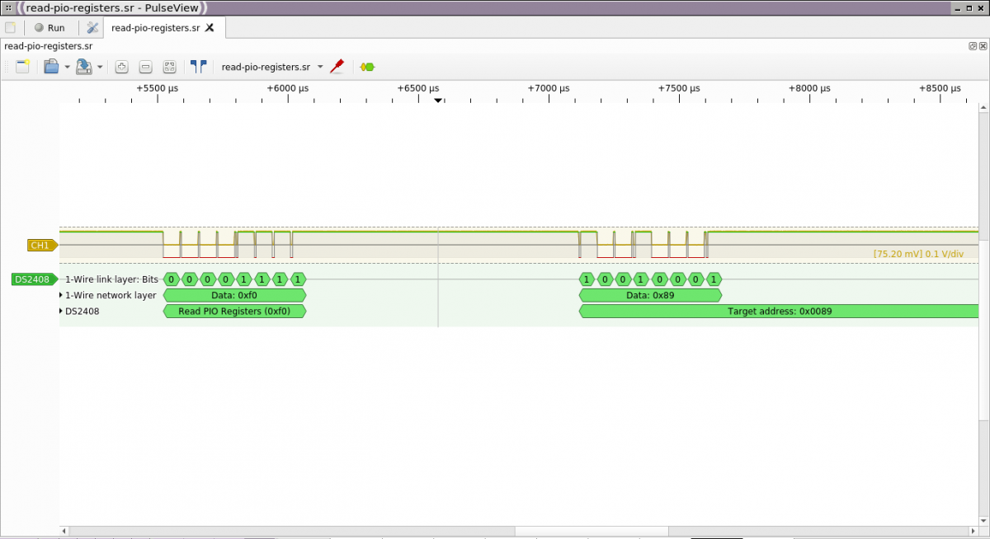The image size is (990, 539).
Task: Click the new session toolbar icon with star
Action: (x=22, y=67)
